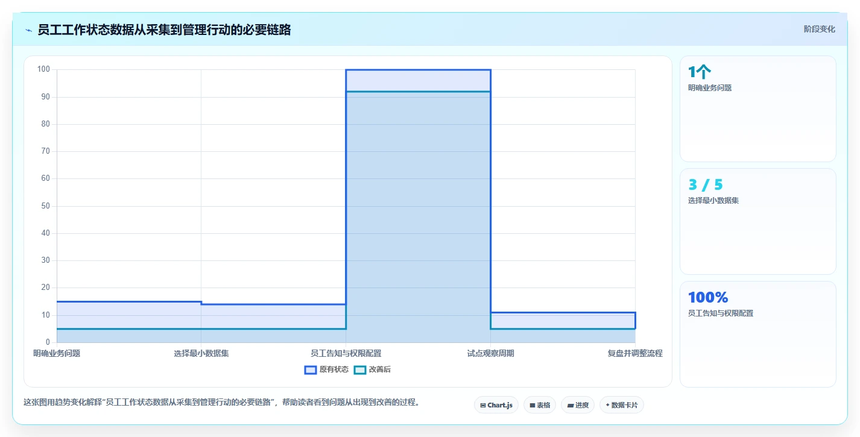Click the teal 改善后 legend color box

(x=360, y=369)
